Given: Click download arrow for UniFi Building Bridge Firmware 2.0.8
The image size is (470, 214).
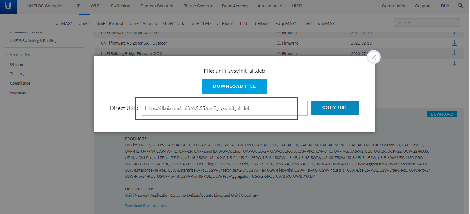Looking at the screenshot, I should (454, 53).
